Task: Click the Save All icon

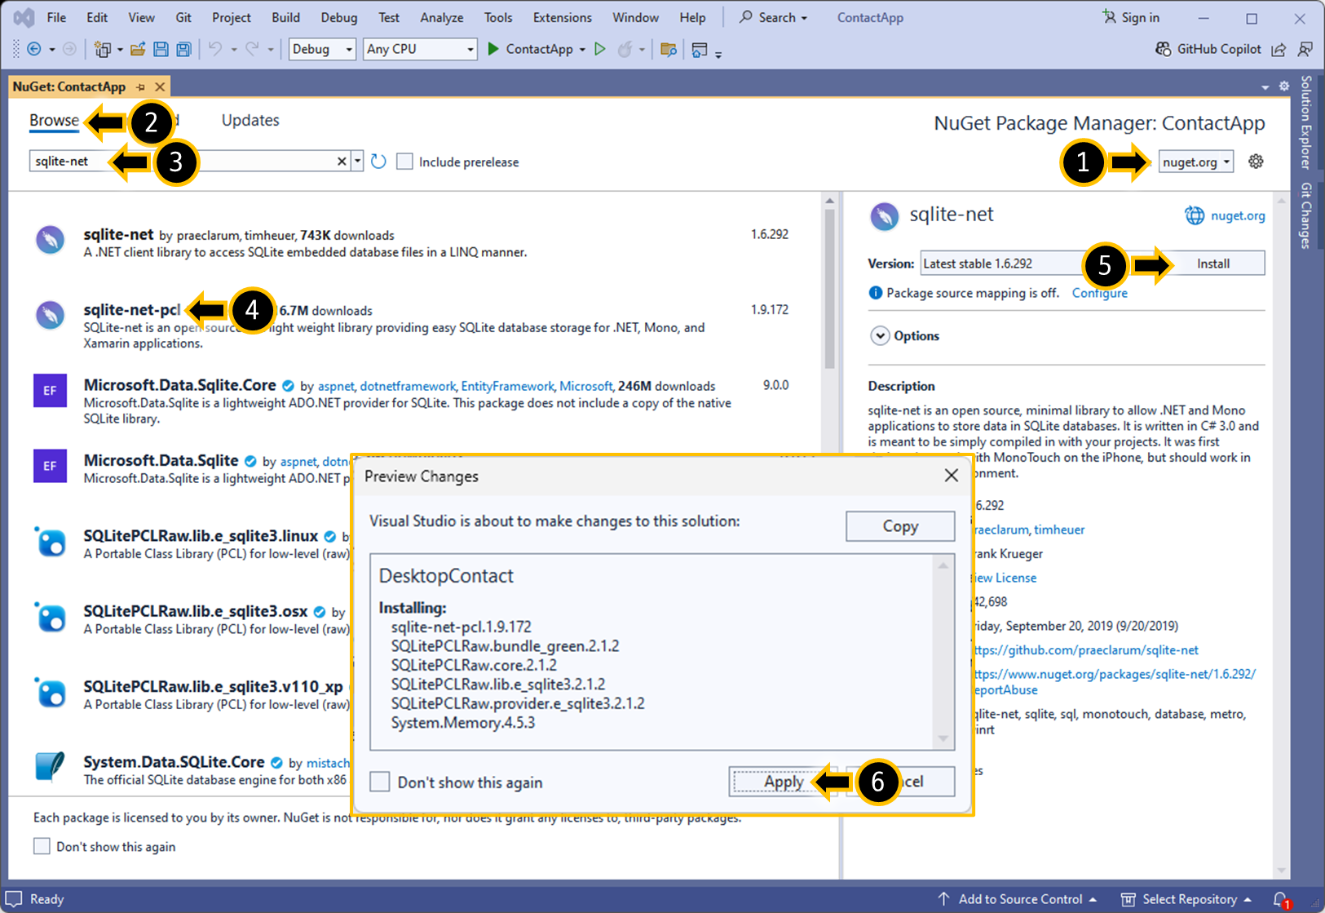Action: (x=184, y=49)
